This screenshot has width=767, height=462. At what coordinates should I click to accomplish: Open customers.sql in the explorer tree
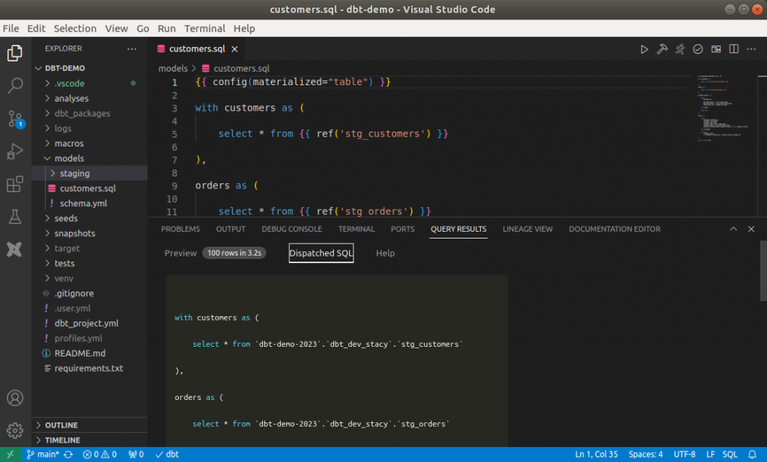click(90, 188)
